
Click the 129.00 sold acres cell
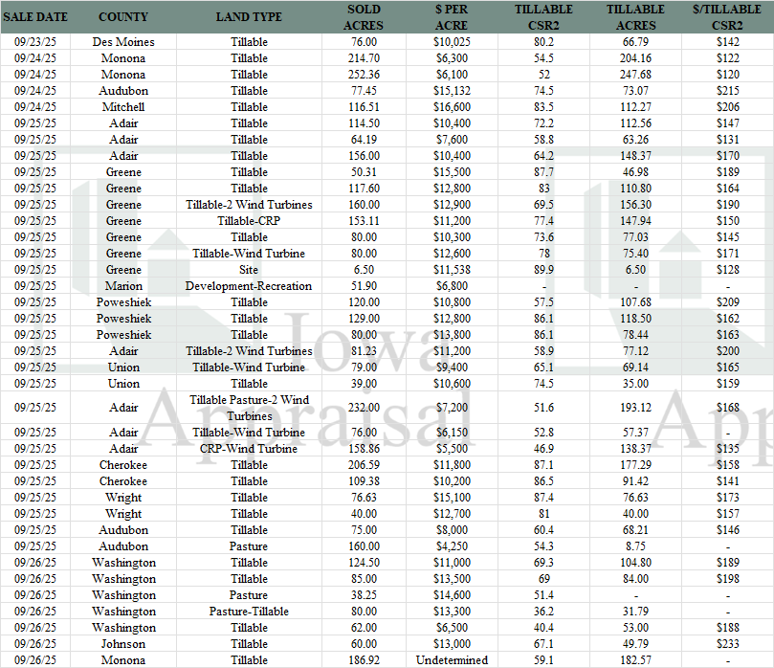pyautogui.click(x=364, y=319)
